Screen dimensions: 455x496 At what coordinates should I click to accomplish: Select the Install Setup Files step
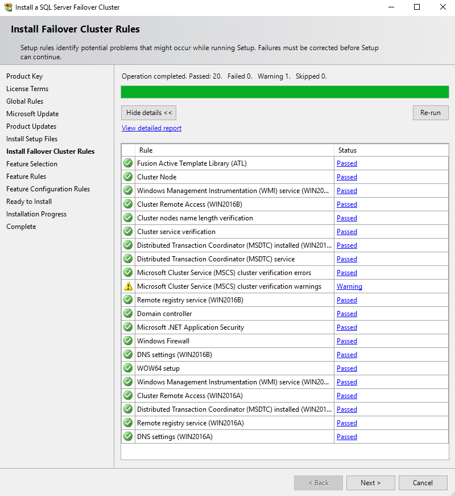tap(32, 139)
